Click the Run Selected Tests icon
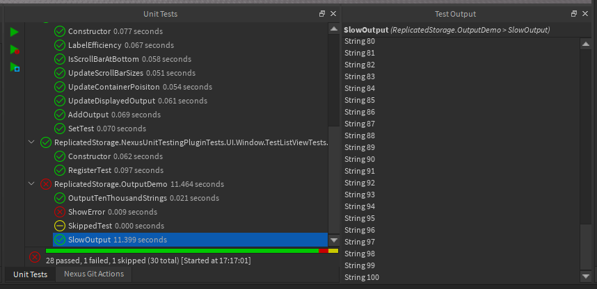The height and width of the screenshot is (289, 597). click(x=15, y=67)
